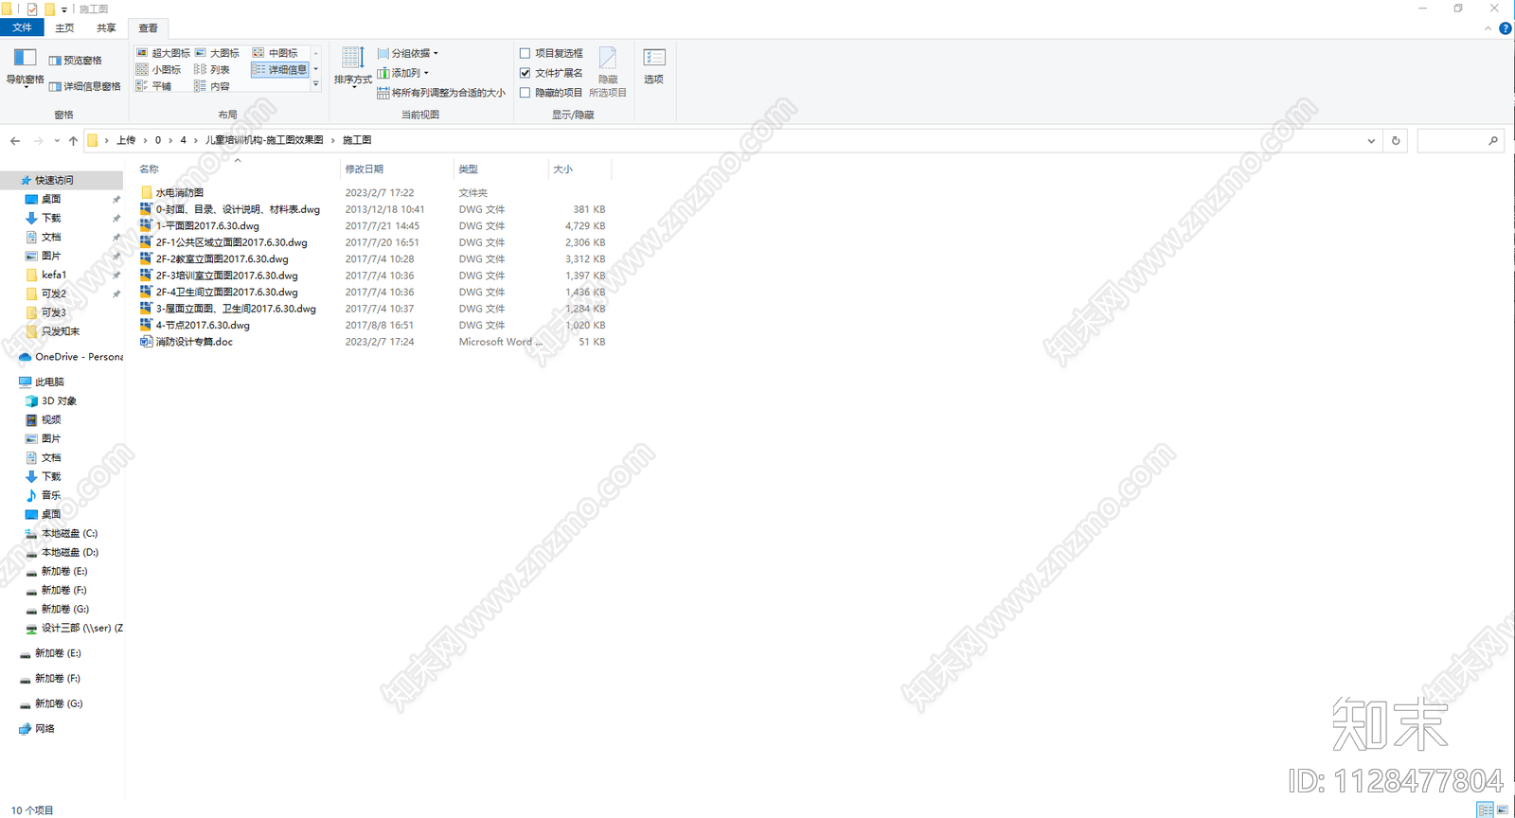Screen dimensions: 1515x818
Task: Open OneDrive - Personal in the sidebar
Action: pos(71,357)
